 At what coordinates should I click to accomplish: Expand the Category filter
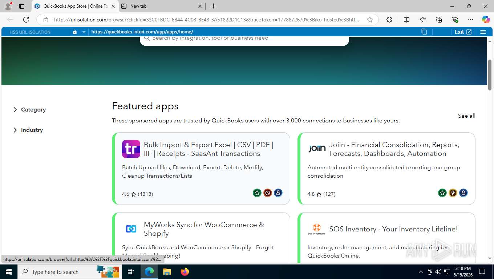tap(29, 110)
